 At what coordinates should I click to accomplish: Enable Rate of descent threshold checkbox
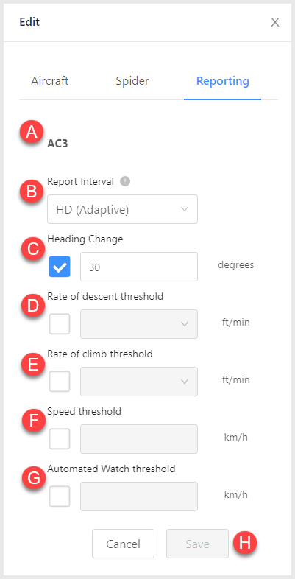[x=60, y=324]
